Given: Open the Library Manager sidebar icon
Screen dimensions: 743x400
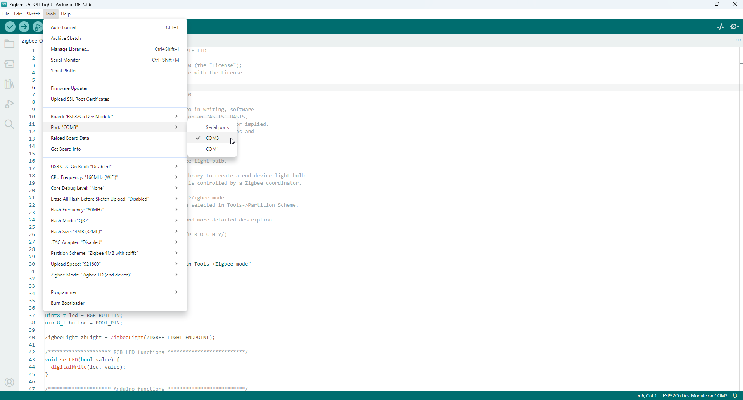Looking at the screenshot, I should [9, 84].
